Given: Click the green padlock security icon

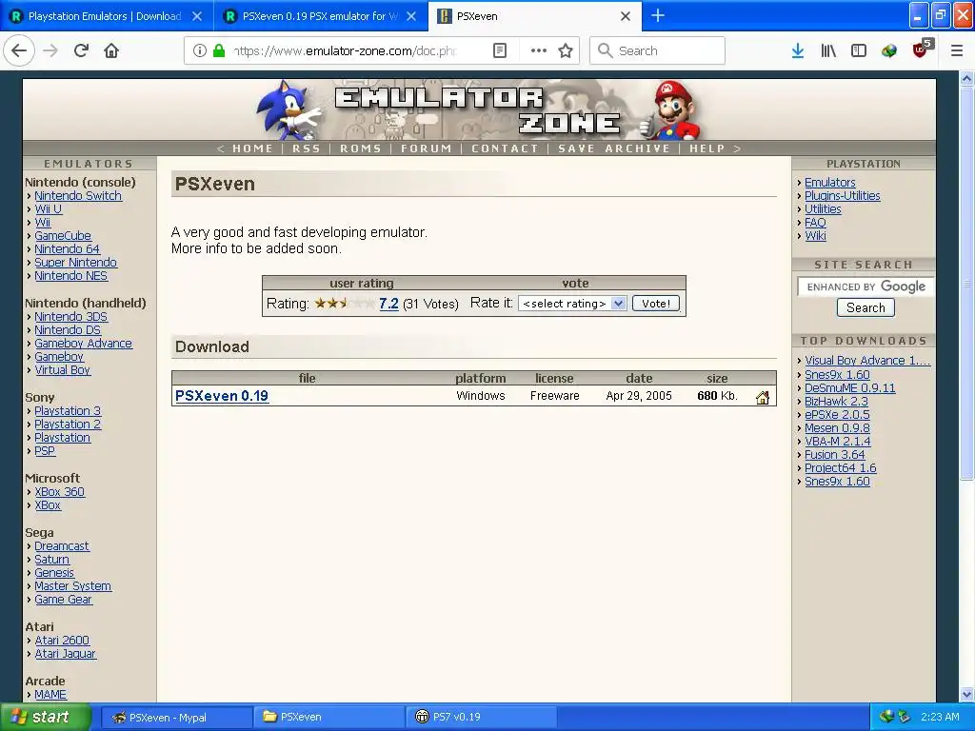Looking at the screenshot, I should click(x=219, y=50).
